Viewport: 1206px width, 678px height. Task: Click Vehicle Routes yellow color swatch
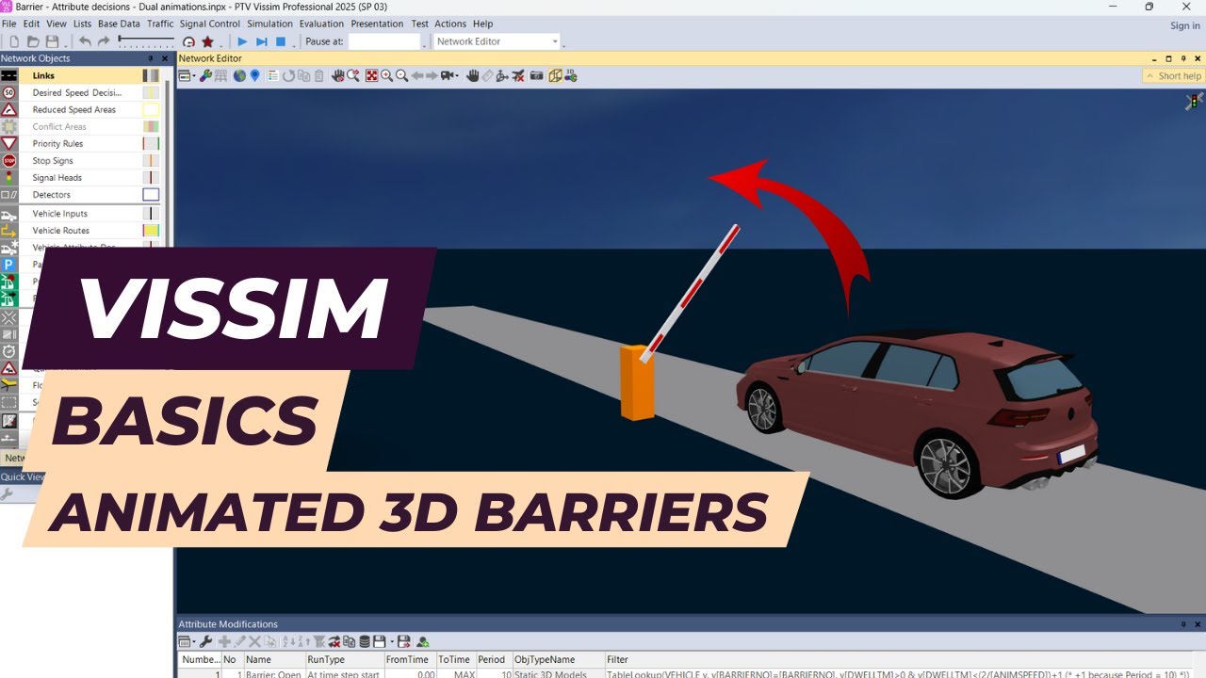151,230
